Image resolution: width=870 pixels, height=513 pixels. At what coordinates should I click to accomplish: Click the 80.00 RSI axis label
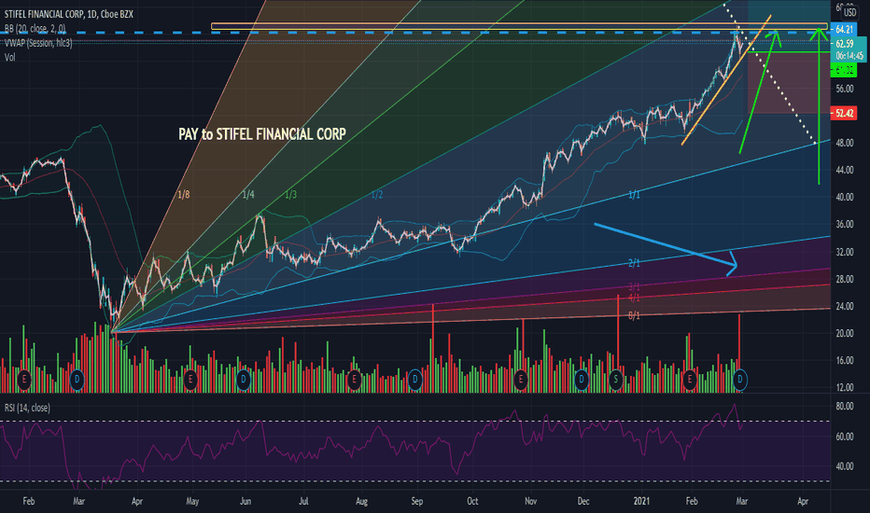[845, 407]
